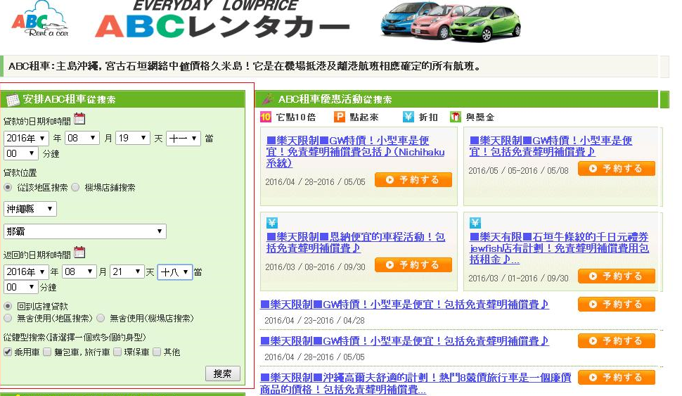The height and width of the screenshot is (396, 682).
Task: Open the 05/05-05/08 GW small car campaign link
Action: click(551, 146)
